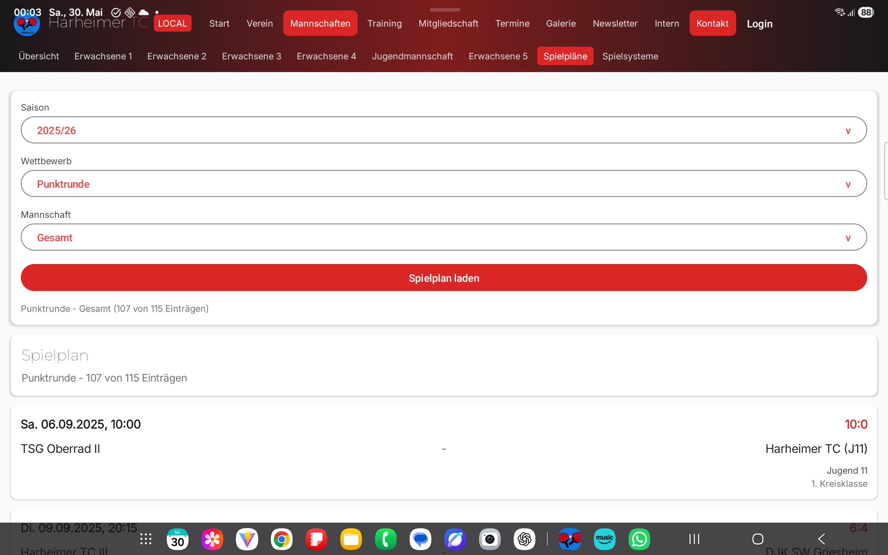
Task: Open the Saison dropdown showing 2025/26
Action: [x=444, y=130]
